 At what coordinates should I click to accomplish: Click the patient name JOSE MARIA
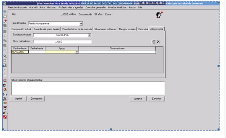tap(69, 15)
